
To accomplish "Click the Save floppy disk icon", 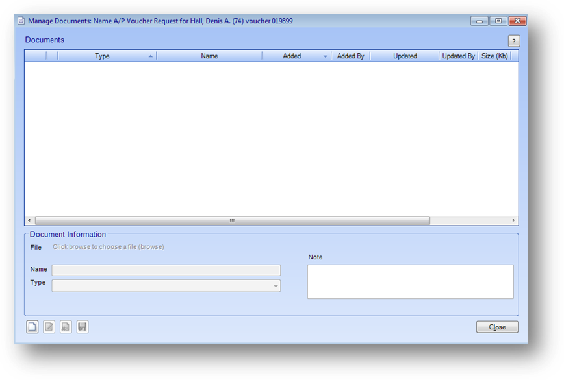I will pyautogui.click(x=83, y=327).
